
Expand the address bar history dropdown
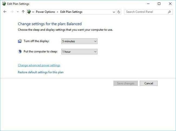tap(114, 12)
